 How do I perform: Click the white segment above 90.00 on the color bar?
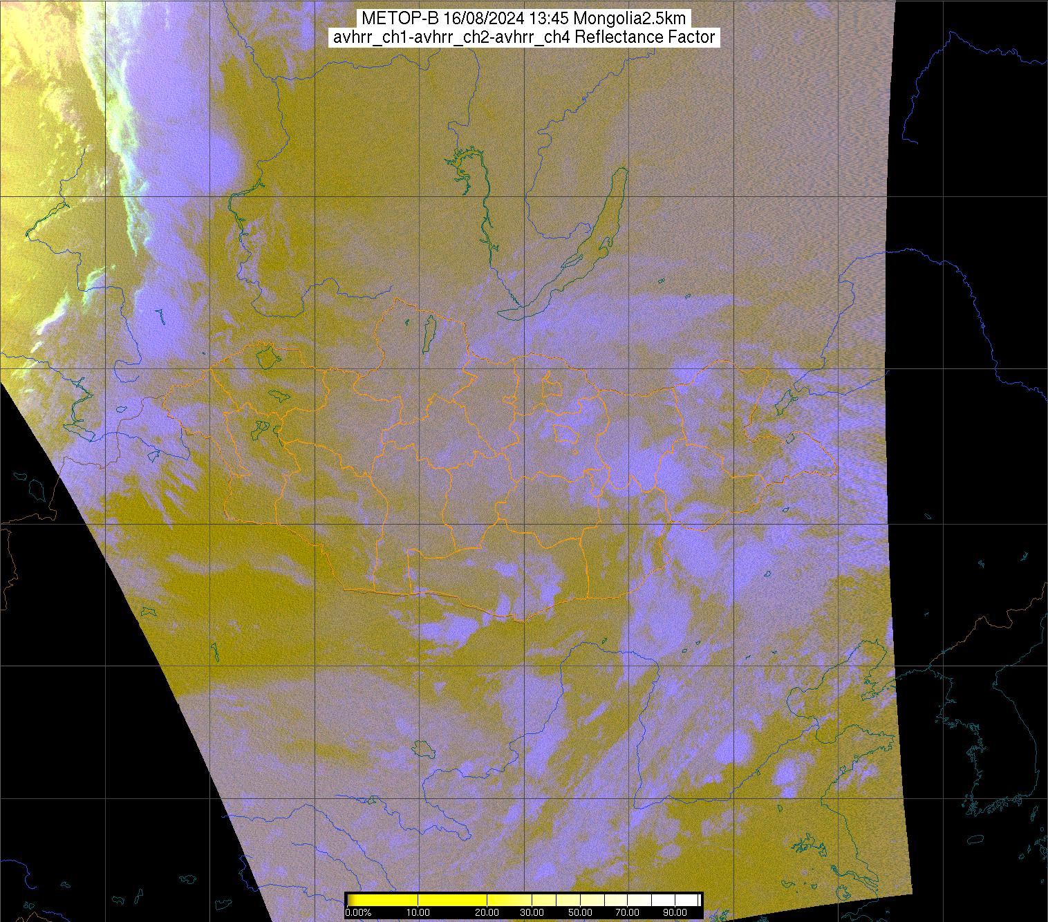click(686, 900)
